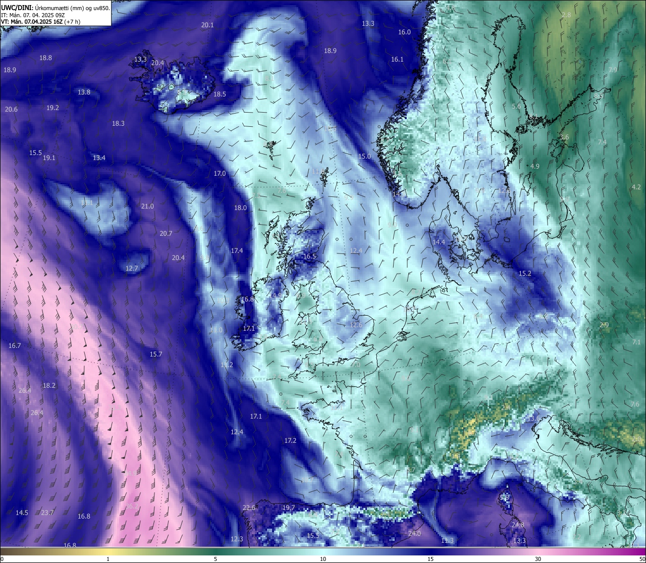The height and width of the screenshot is (563, 646).
Task: Click the map value '19.2'
Action: point(52,108)
